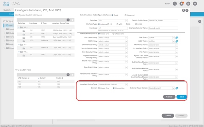Click Cancel next to Save
This screenshot has width=204, height=127.
pyautogui.click(x=169, y=97)
